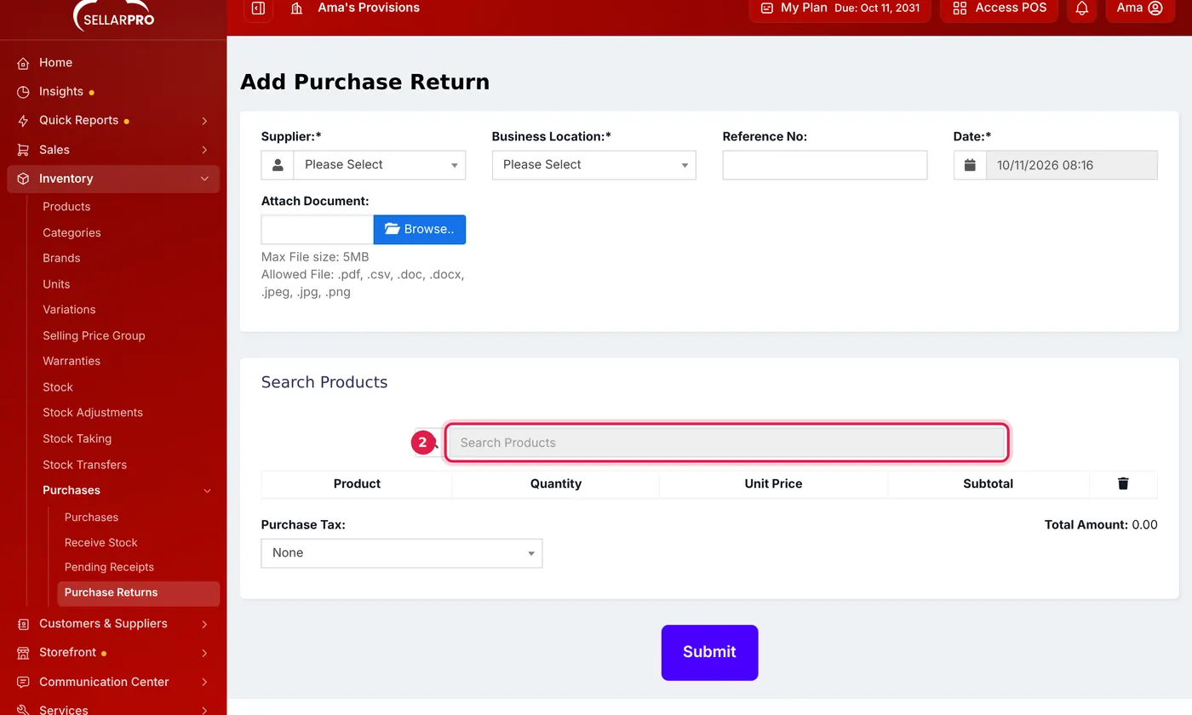Click the Access POS grid icon
The width and height of the screenshot is (1192, 715).
(x=960, y=9)
